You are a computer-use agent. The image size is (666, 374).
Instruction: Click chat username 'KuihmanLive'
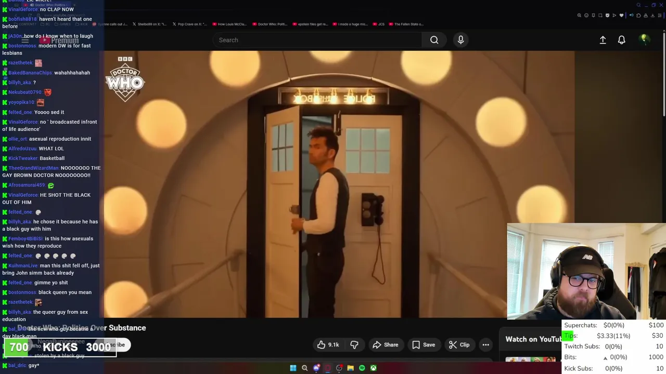click(23, 266)
